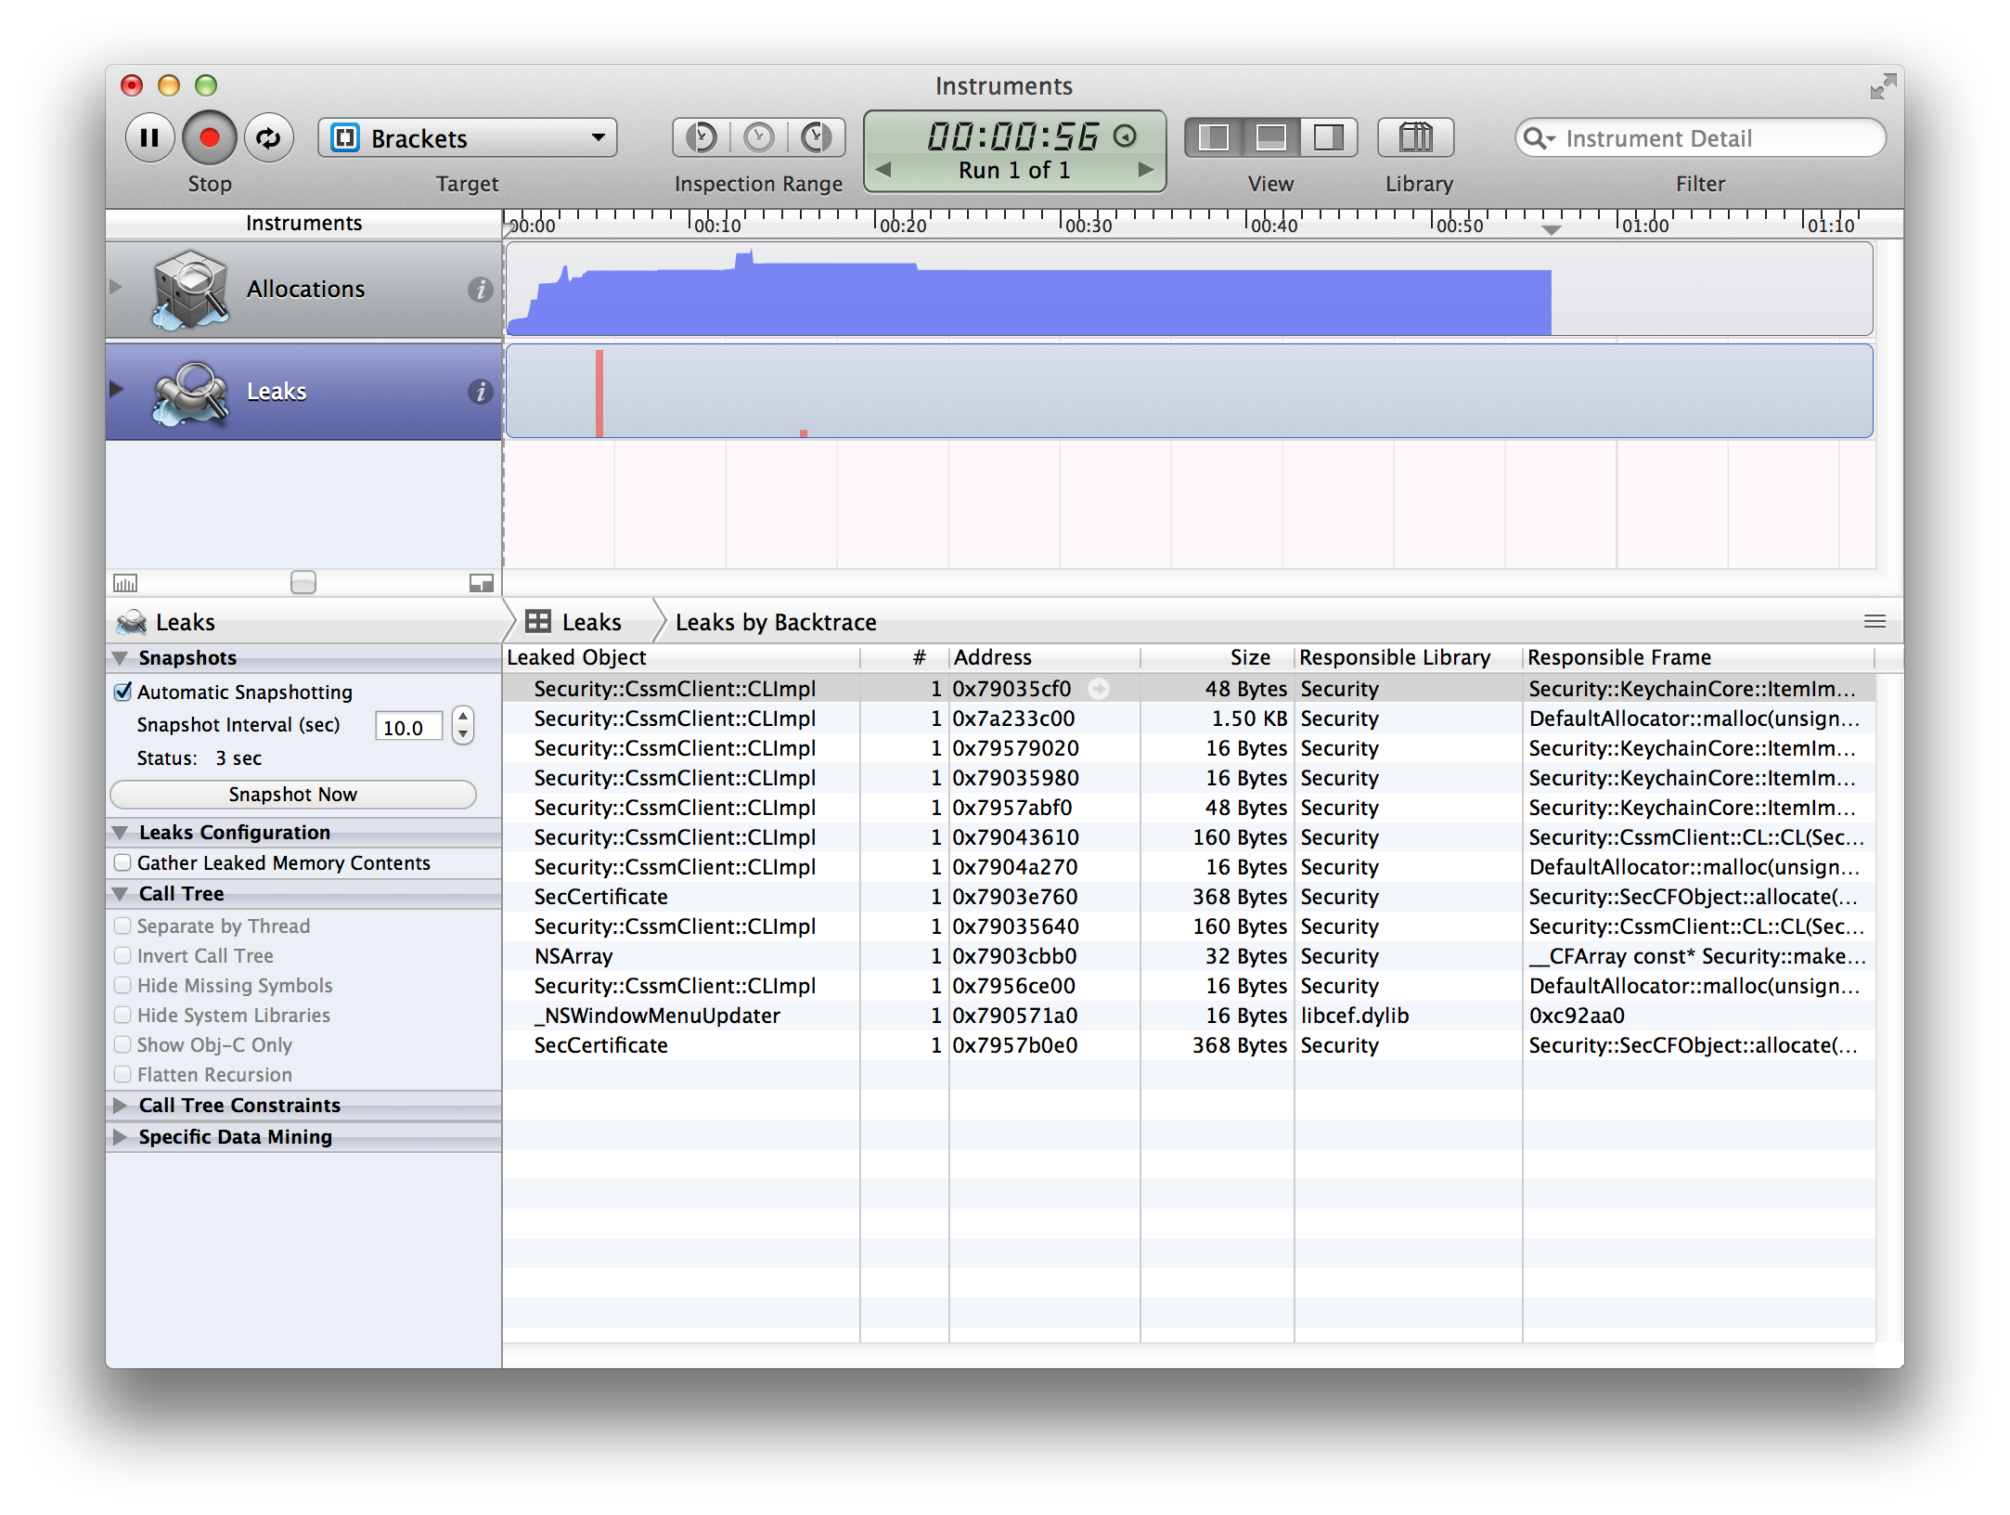Click the Instruments track list header
The image size is (2010, 1515).
click(303, 224)
